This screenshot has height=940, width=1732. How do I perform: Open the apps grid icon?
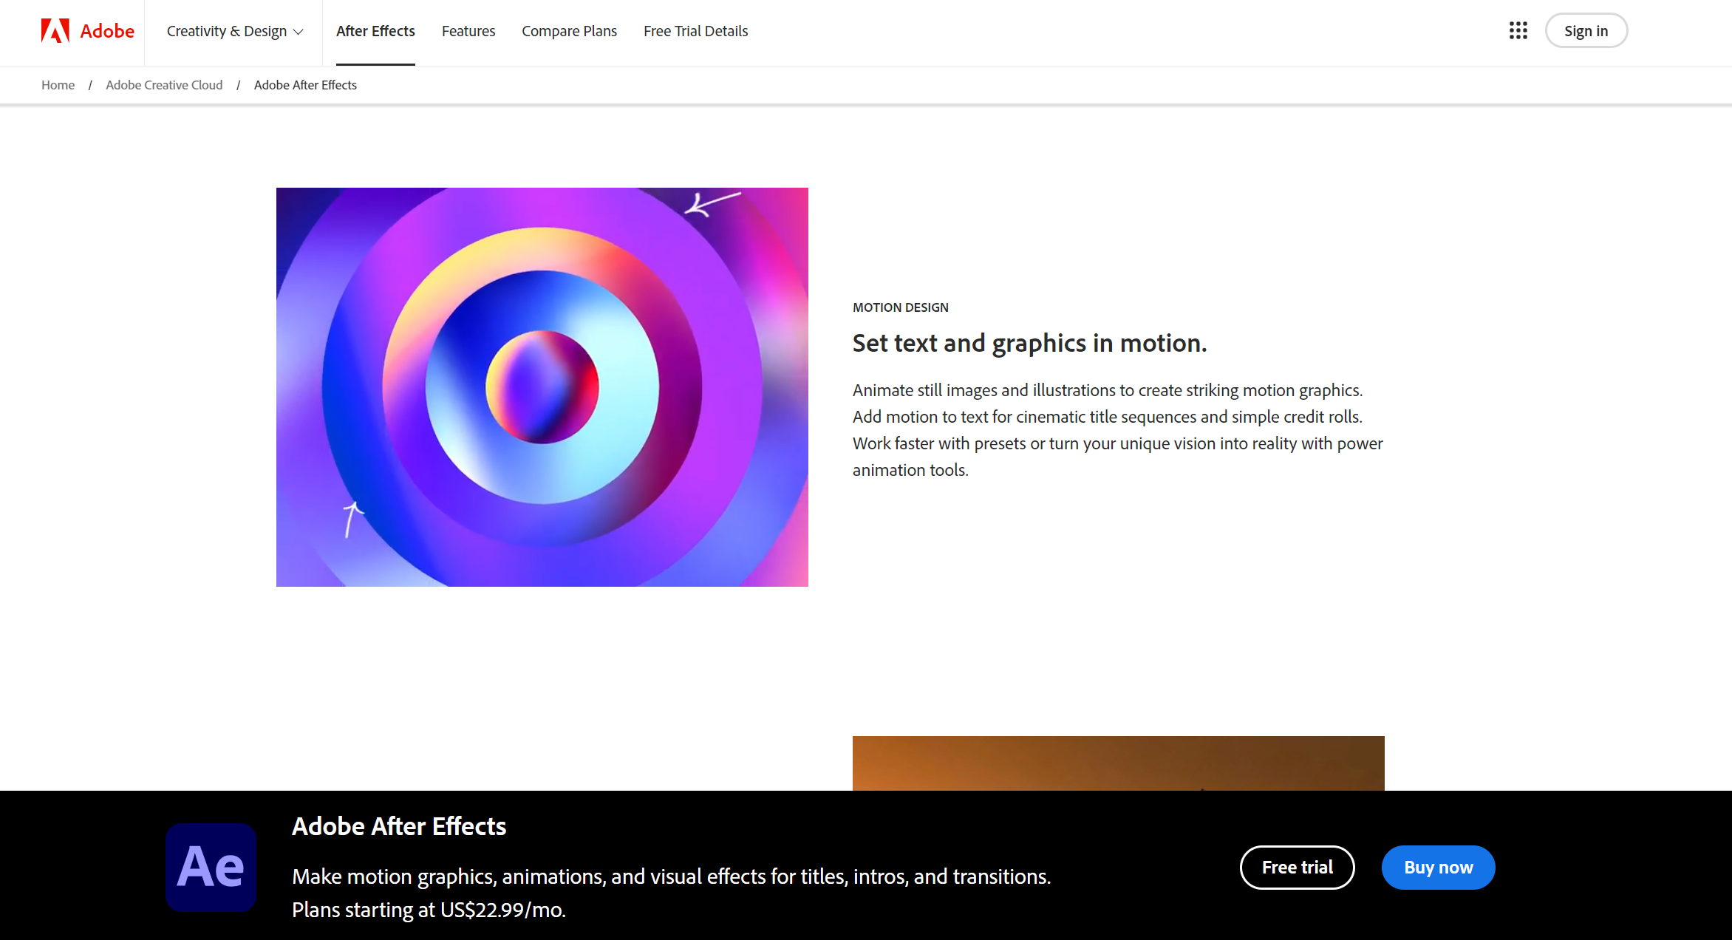click(1518, 30)
